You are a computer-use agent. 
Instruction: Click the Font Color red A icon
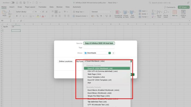click(43, 16)
